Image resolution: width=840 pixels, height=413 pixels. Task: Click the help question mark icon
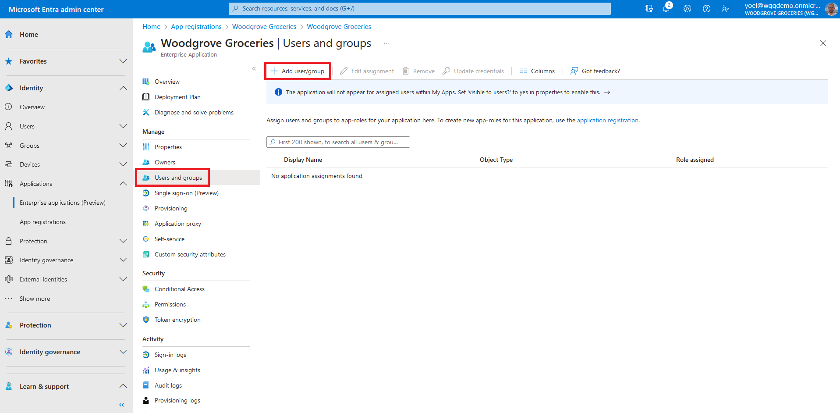(x=706, y=9)
